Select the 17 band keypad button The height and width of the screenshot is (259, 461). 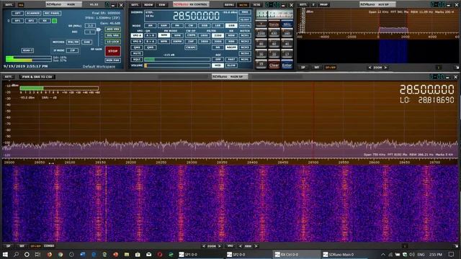[x=287, y=54]
